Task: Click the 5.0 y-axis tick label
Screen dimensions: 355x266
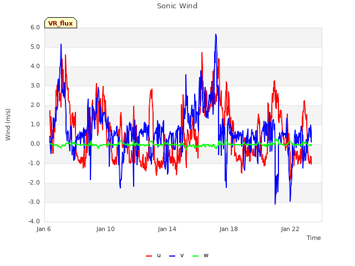Action: pos(35,47)
